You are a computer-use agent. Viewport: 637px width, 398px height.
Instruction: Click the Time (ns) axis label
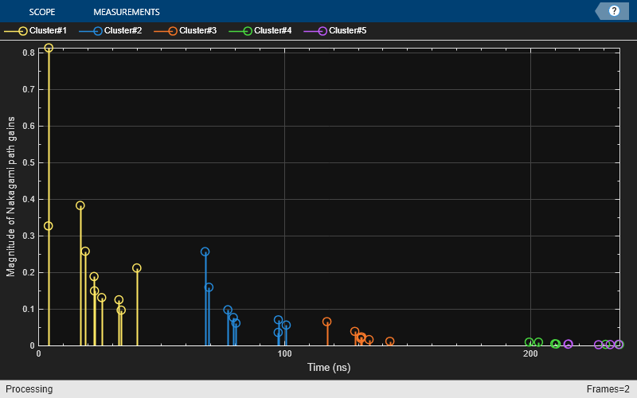pos(329,367)
